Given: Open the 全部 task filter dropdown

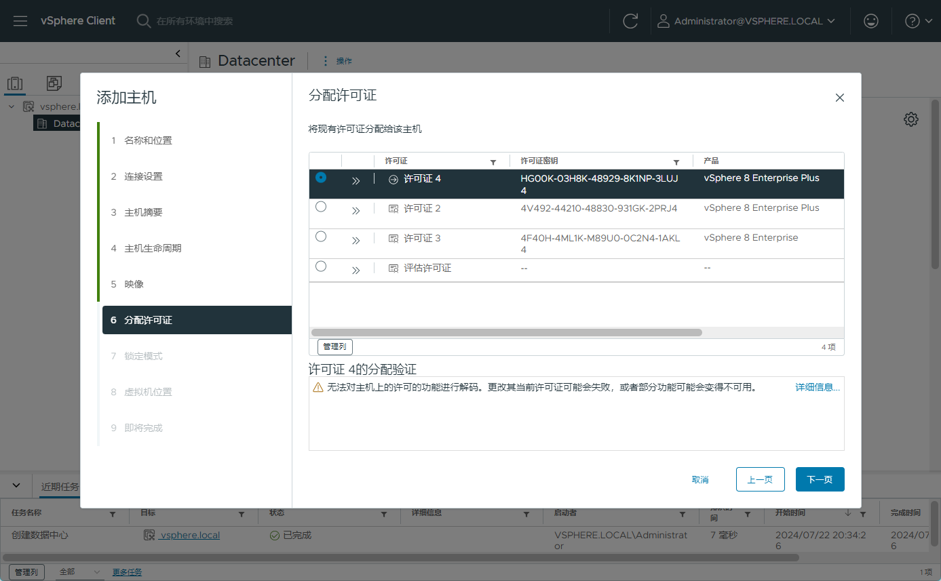Looking at the screenshot, I should coord(80,572).
